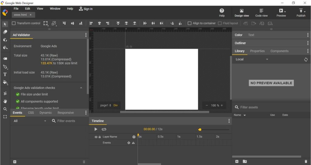Toggle full screen view icon in left toolbar
This screenshot has height=165, width=311.
pos(5,117)
